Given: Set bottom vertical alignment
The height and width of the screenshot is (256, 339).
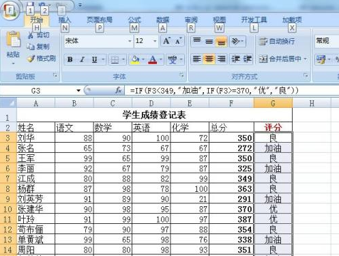Looking at the screenshot, I should (221, 41).
